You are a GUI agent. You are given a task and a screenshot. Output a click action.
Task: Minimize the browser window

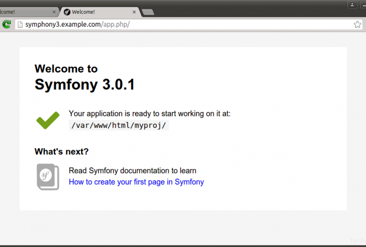pyautogui.click(x=364, y=4)
